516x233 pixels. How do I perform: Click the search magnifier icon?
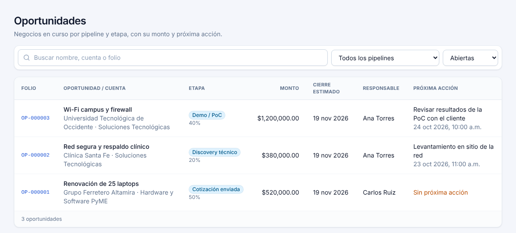27,58
